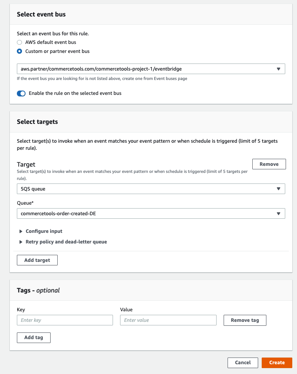
Task: Click the Select event bus heading
Action: coord(41,15)
